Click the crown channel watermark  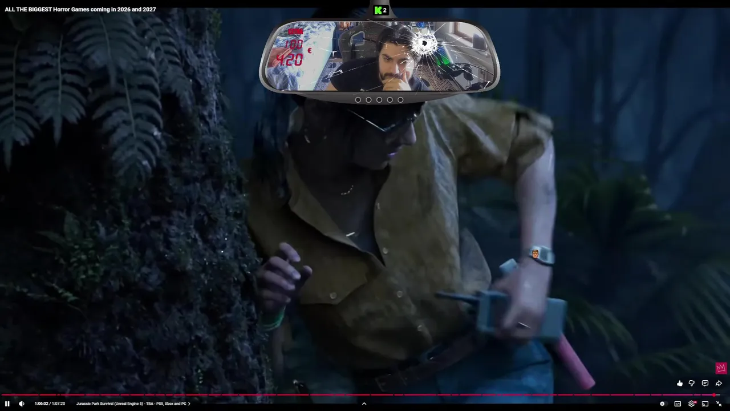click(721, 368)
